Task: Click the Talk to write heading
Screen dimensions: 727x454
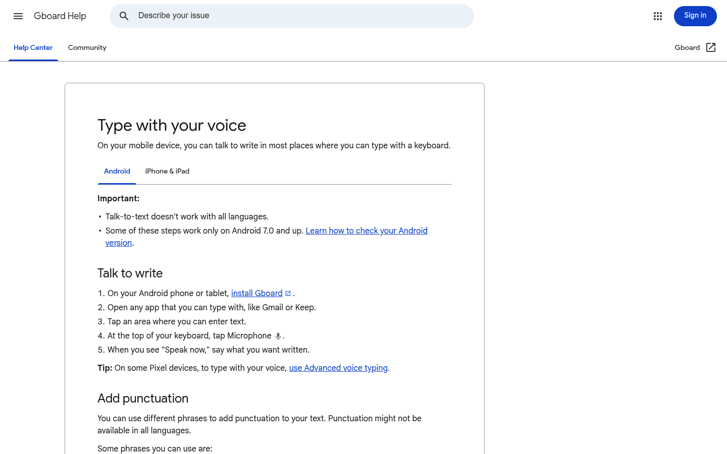Action: click(x=130, y=273)
